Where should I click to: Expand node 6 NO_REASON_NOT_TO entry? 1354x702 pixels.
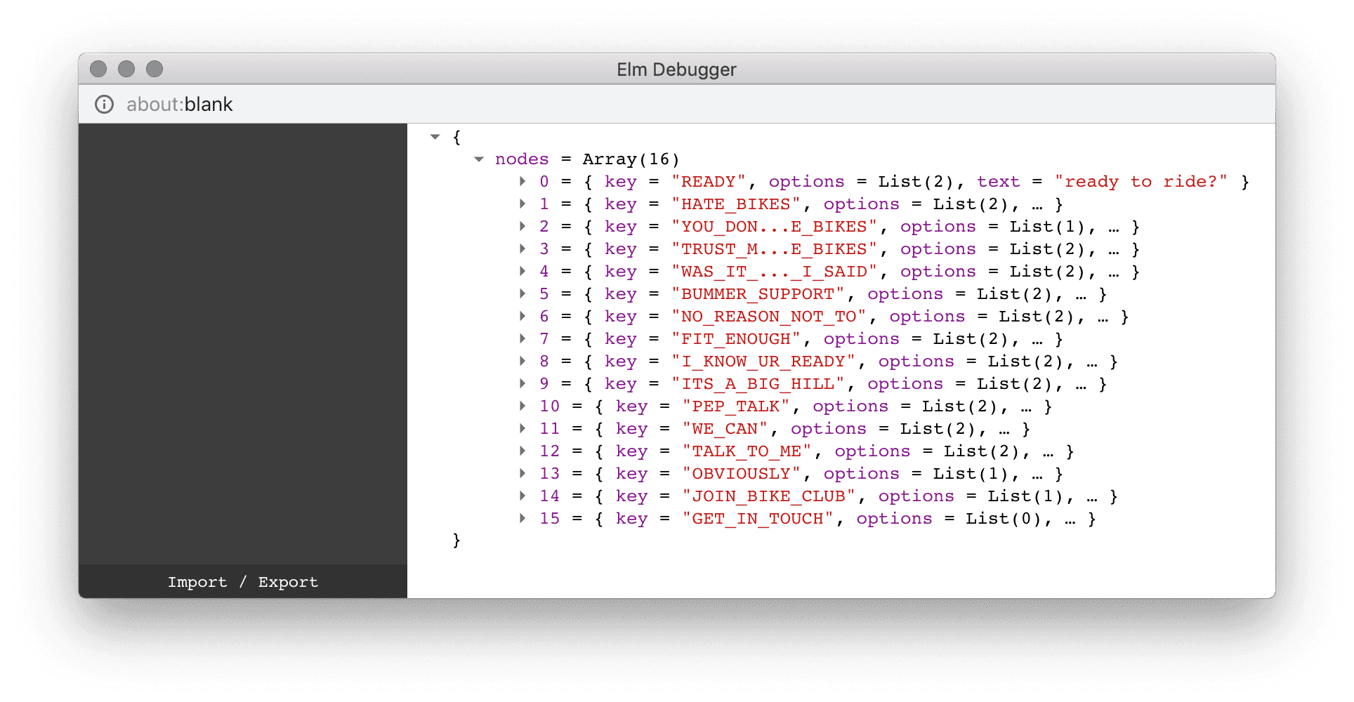coord(522,317)
